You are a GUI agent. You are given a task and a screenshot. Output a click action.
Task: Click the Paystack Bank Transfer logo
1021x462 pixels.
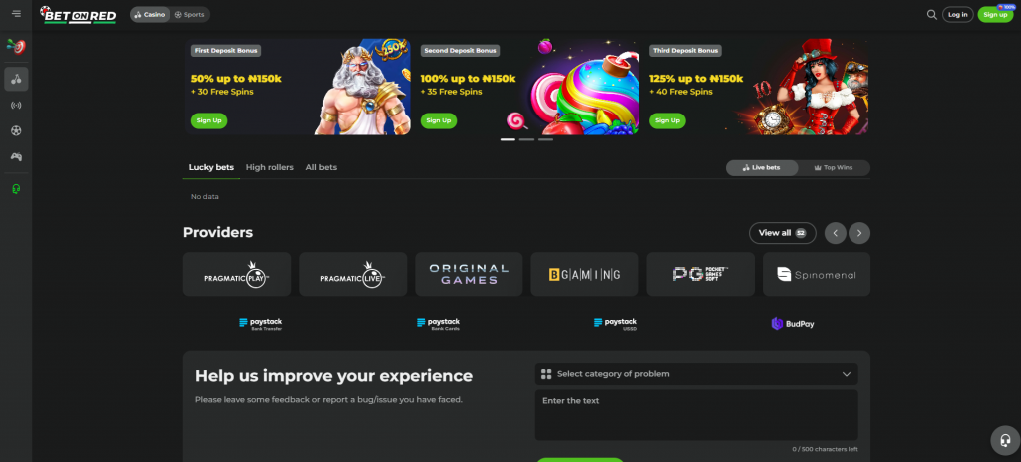261,324
